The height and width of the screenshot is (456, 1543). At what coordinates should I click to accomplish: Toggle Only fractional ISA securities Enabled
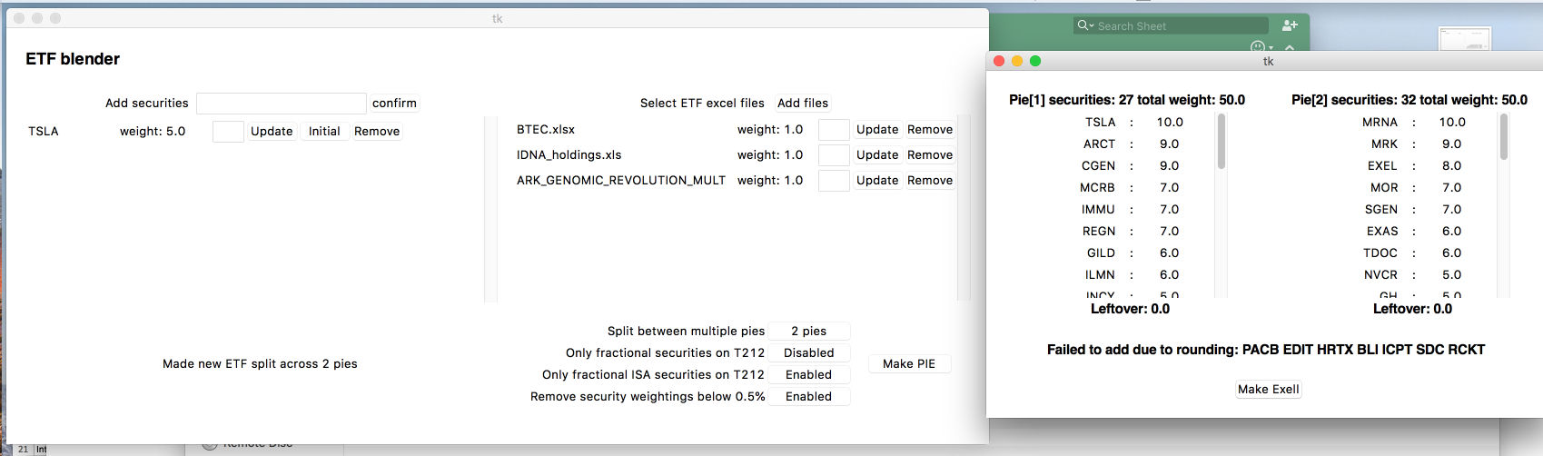point(809,374)
